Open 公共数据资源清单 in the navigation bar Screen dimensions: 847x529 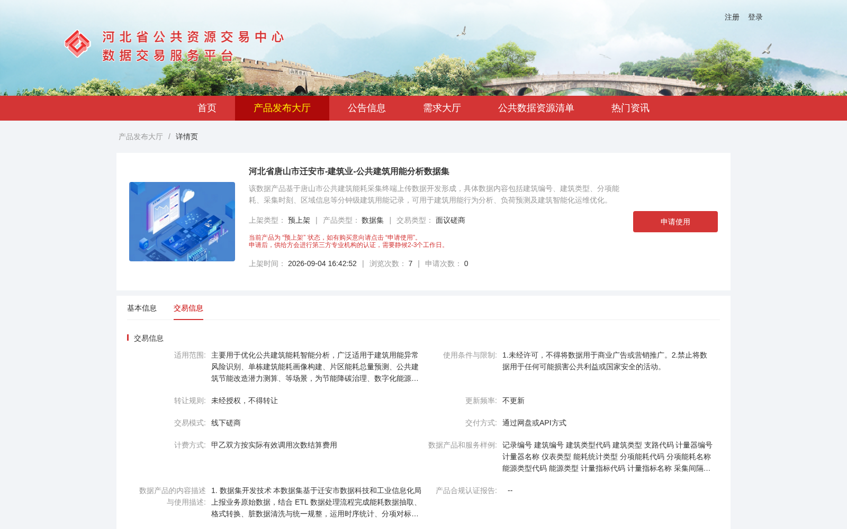point(536,108)
